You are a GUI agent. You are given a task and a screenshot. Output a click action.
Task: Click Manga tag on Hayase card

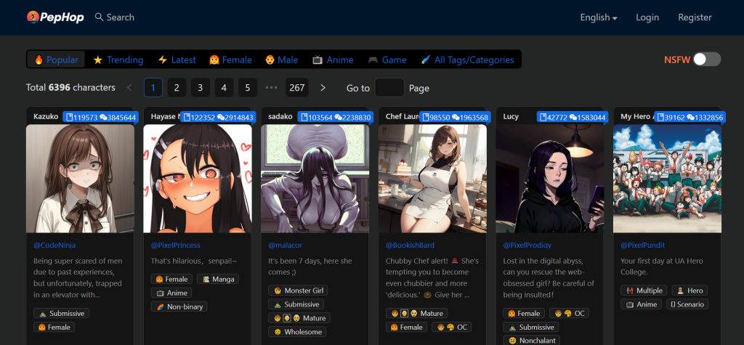click(218, 279)
